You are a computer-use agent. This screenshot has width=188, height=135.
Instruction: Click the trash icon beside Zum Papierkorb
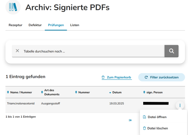pos(103,77)
